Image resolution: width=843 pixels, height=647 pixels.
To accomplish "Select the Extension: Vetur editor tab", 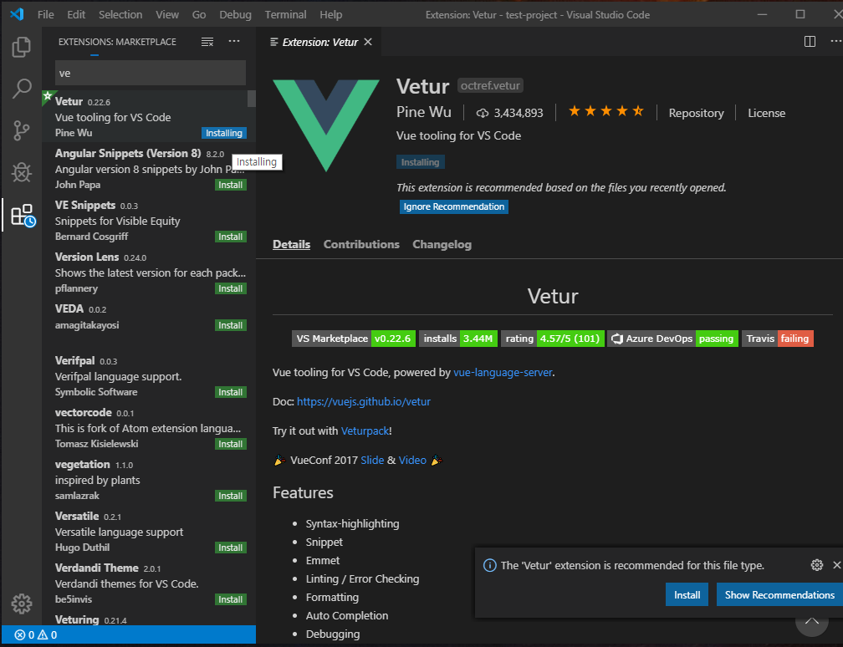I will [x=319, y=42].
